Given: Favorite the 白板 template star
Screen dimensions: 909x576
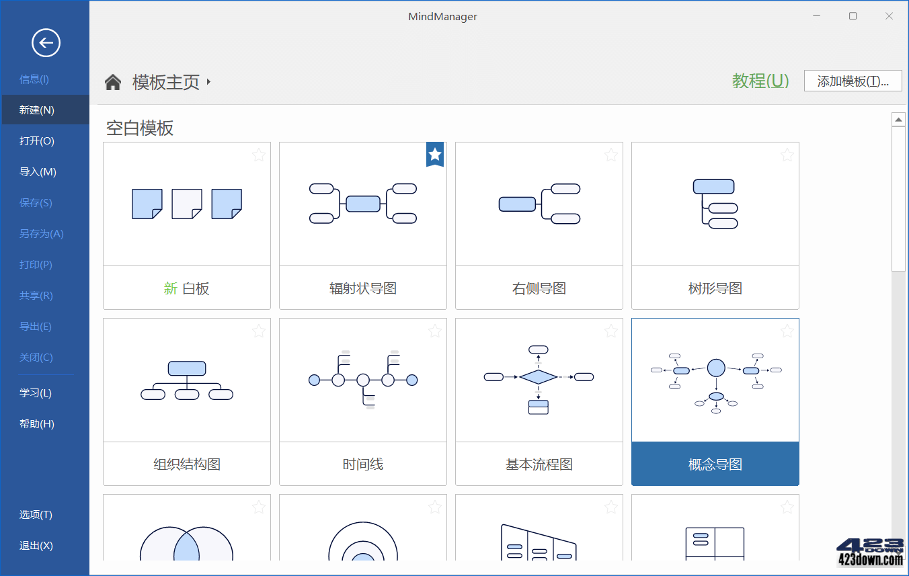Looking at the screenshot, I should coord(258,155).
